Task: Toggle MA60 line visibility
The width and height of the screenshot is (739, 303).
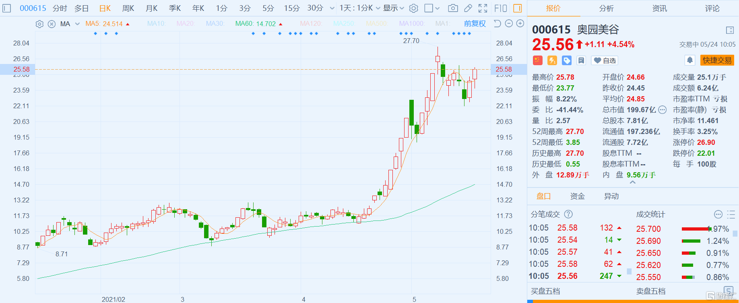Action: [259, 24]
